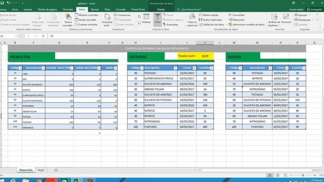324x182 pixels.
Task: Open the Insertar ribbon tab
Action: click(x=28, y=10)
